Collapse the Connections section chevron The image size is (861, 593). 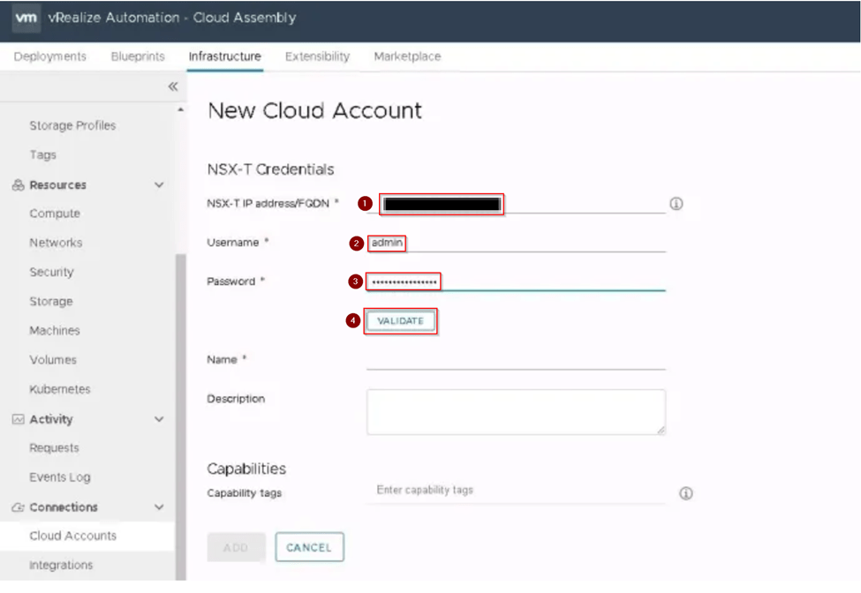[159, 507]
